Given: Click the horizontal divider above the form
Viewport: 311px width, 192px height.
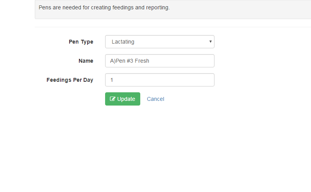Looking at the screenshot, I should tap(173, 27).
